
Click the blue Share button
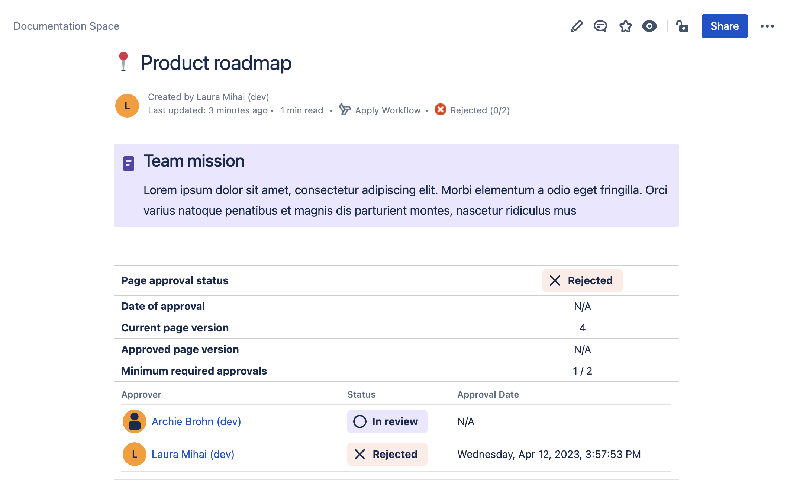coord(724,26)
